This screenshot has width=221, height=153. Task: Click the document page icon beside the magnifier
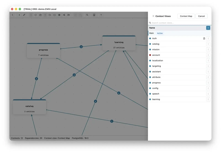(94, 15)
